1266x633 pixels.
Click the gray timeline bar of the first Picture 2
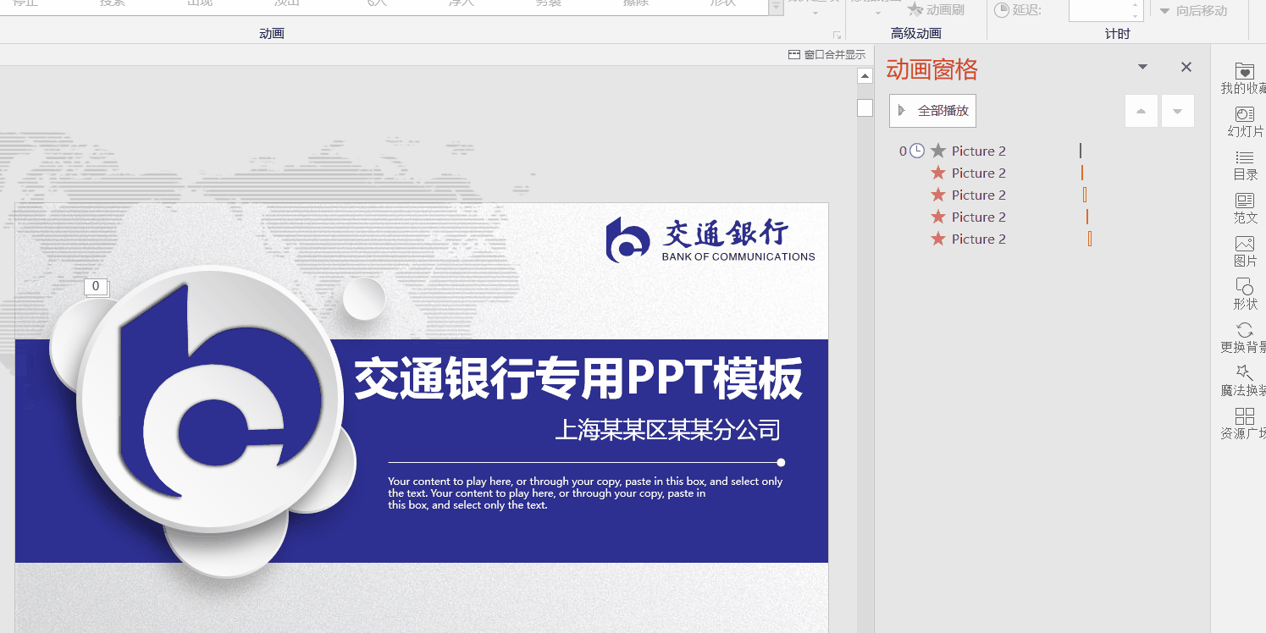tap(1081, 151)
